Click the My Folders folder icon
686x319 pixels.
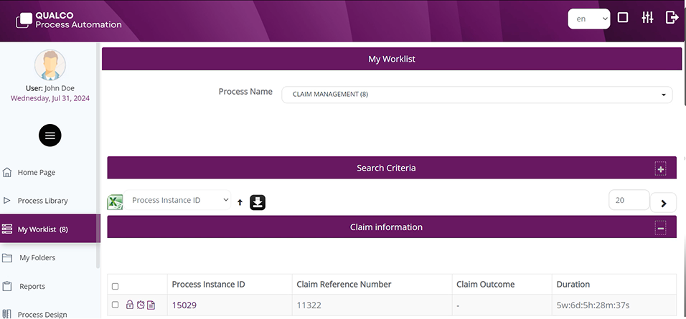(7, 258)
